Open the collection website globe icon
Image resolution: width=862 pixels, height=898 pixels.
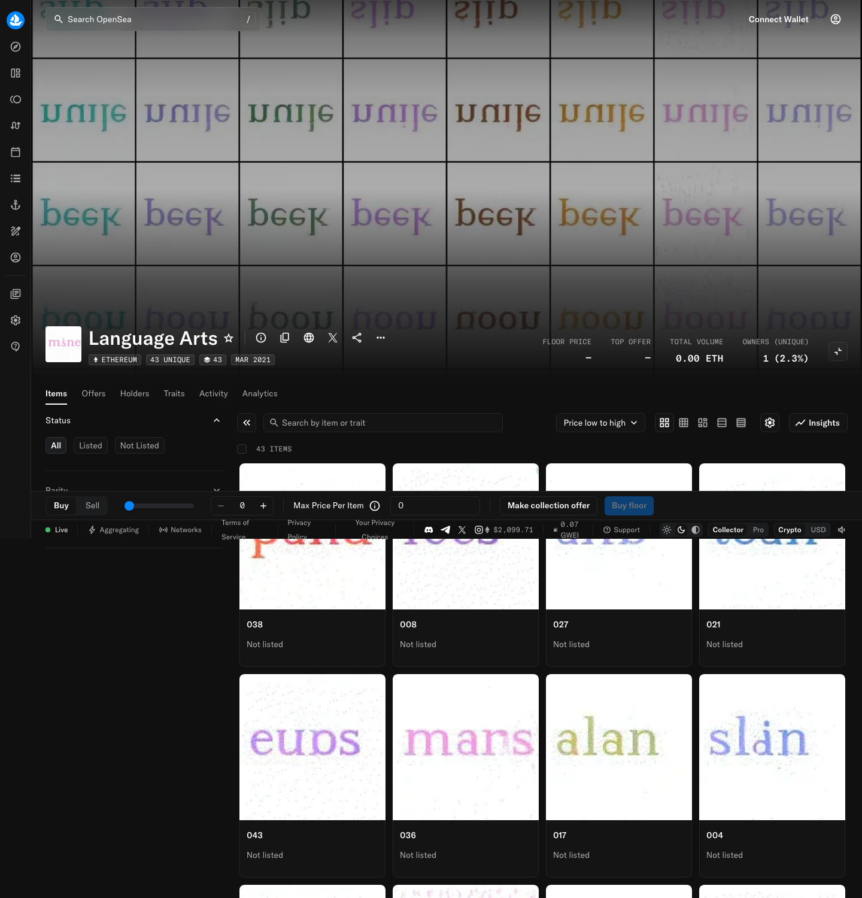click(309, 338)
